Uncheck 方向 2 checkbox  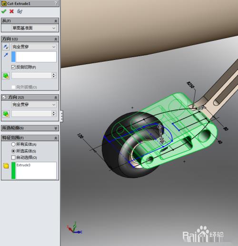4,97
